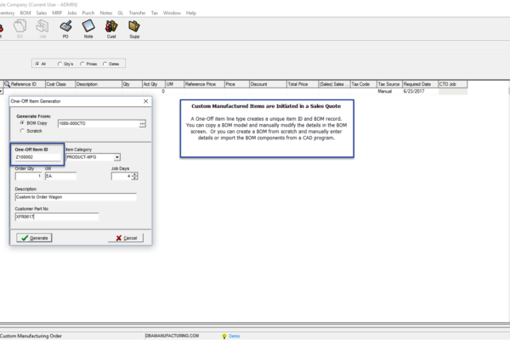
Task: Click the Tax Code column header
Action: [x=364, y=84]
